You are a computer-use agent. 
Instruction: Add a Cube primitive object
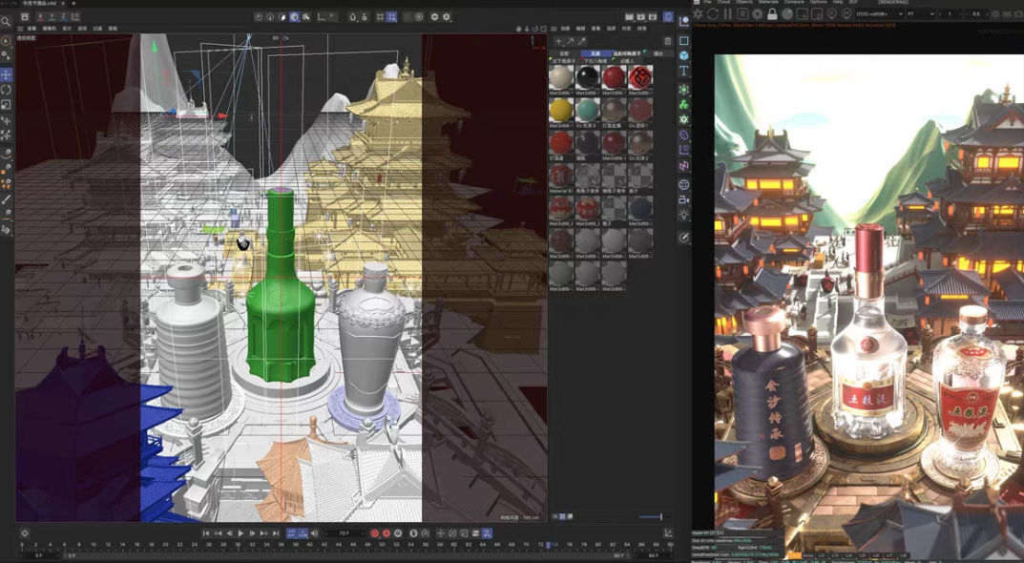point(683,55)
